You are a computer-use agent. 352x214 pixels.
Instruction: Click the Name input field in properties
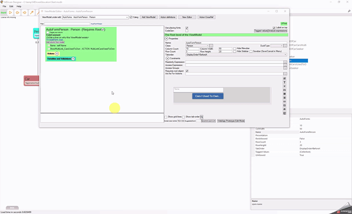pyautogui.click(x=235, y=43)
